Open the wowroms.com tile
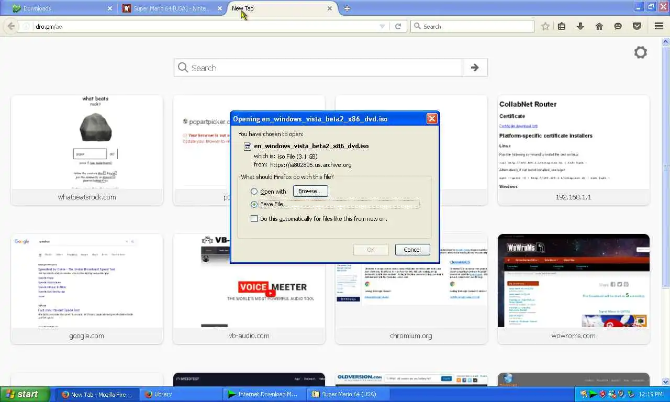The height and width of the screenshot is (402, 670). (574, 289)
